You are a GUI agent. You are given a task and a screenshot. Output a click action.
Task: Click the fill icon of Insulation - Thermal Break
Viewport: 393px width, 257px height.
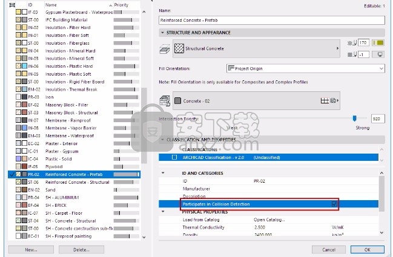click(x=18, y=89)
